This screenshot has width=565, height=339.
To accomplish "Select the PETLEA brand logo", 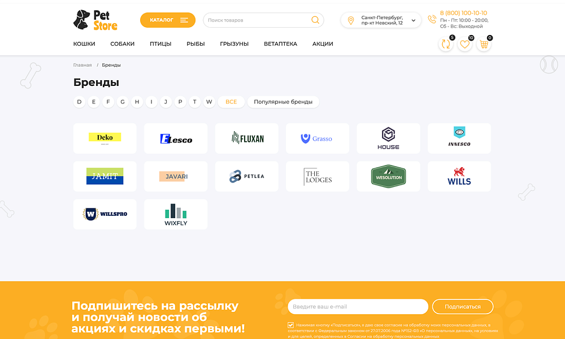I will click(246, 176).
